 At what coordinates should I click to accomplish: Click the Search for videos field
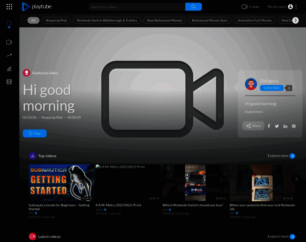point(137,7)
